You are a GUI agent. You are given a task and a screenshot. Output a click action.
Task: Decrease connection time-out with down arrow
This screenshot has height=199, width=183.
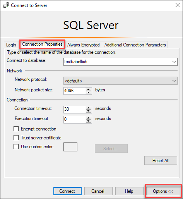pos(89,111)
